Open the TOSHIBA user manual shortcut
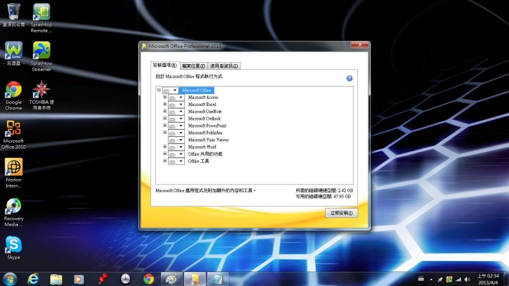 (x=41, y=95)
